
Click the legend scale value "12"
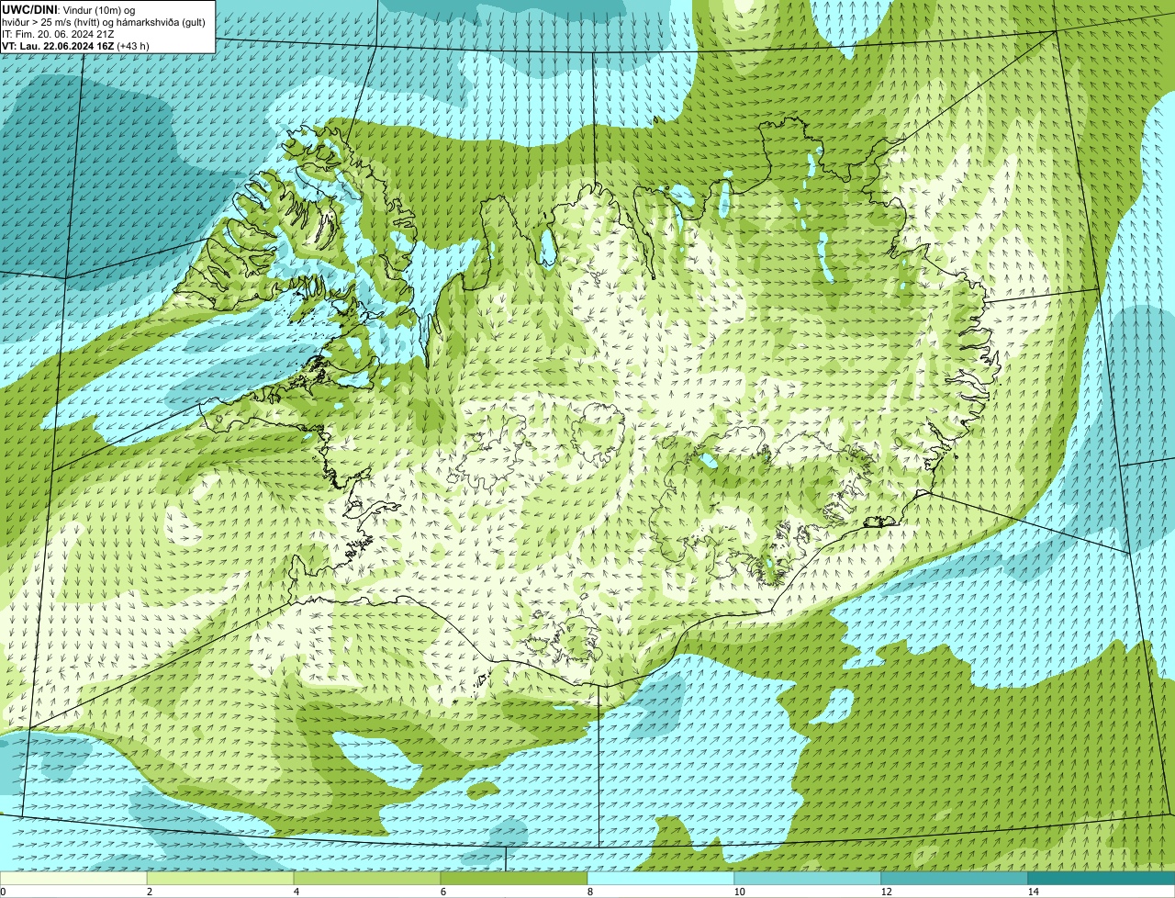pos(886,892)
